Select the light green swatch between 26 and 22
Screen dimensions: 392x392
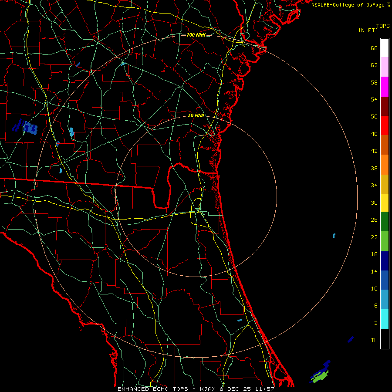(385, 241)
